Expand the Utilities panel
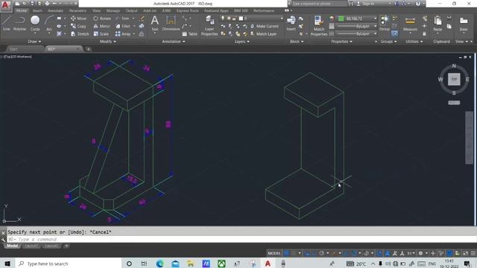This screenshot has width=477, height=268. pos(414,42)
